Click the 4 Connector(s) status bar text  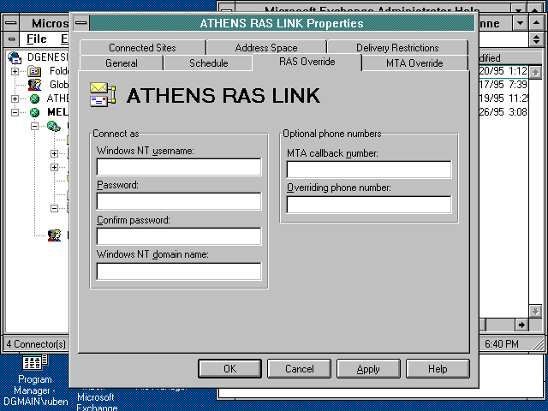pos(36,344)
